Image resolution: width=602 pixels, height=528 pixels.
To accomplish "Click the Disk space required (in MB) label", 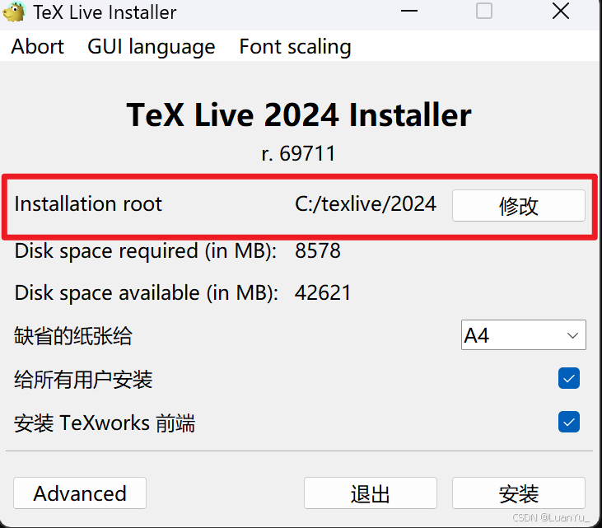I will tap(146, 251).
